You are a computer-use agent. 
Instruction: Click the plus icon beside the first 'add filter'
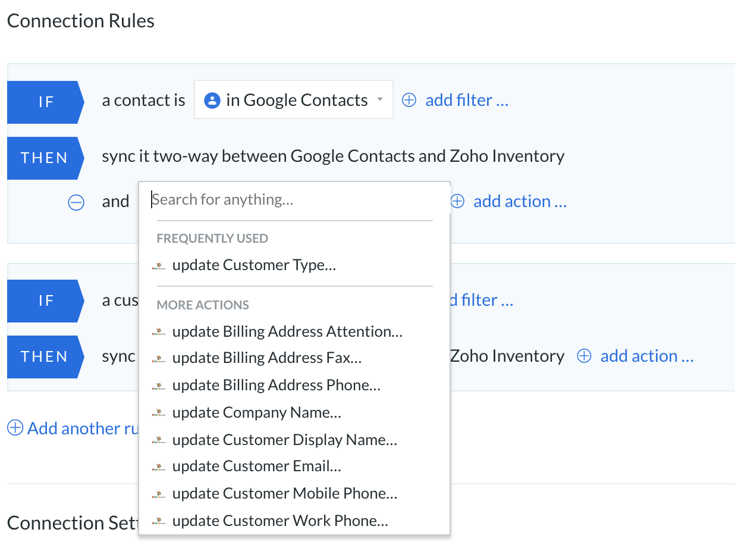coord(409,100)
